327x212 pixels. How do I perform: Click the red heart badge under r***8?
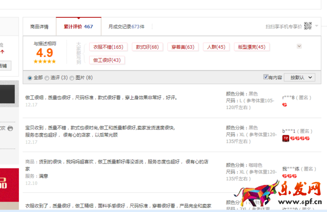pyautogui.click(x=284, y=105)
